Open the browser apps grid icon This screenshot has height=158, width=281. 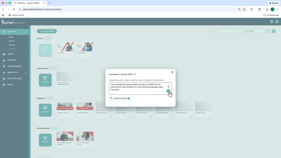(3, 15)
